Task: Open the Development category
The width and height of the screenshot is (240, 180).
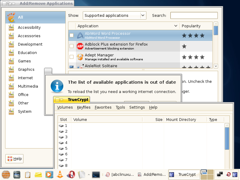Action: [30, 44]
